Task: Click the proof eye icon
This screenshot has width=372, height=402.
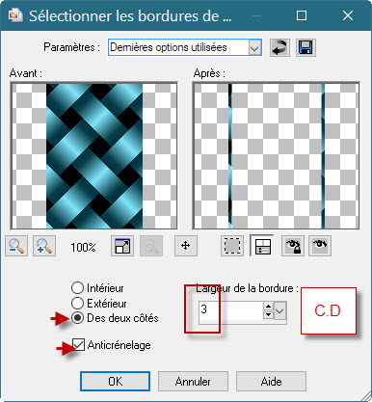Action: coord(320,246)
